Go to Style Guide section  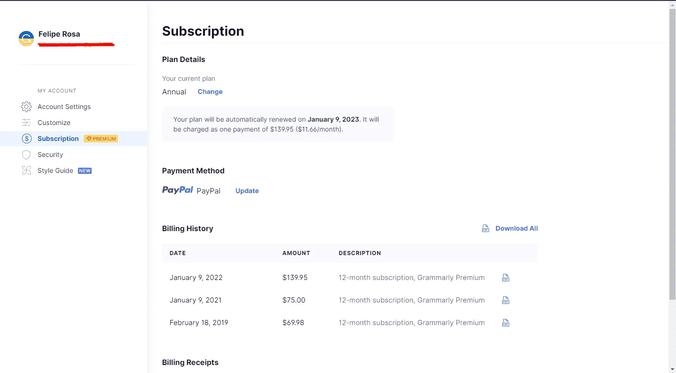[55, 171]
